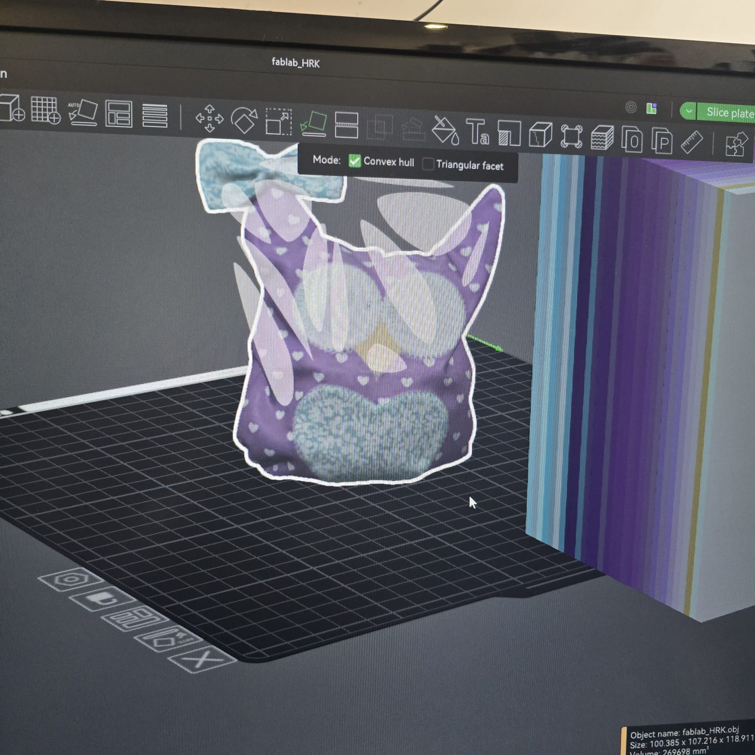The image size is (755, 755).
Task: Select the Move tool
Action: [x=209, y=119]
